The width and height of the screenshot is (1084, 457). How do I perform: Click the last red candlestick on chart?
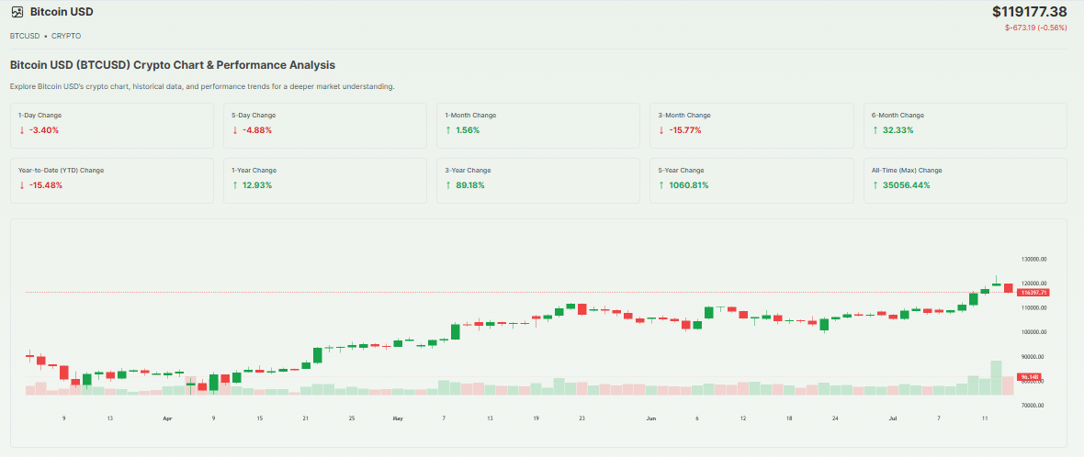tap(1008, 288)
